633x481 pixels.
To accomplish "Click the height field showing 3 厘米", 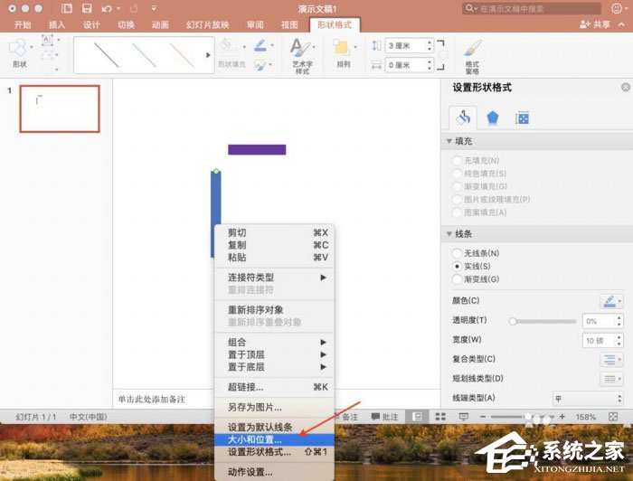I will tap(406, 45).
